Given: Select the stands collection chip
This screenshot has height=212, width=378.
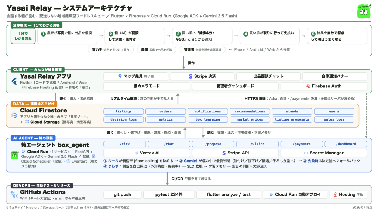Looking at the screenshot, I should 292,111.
